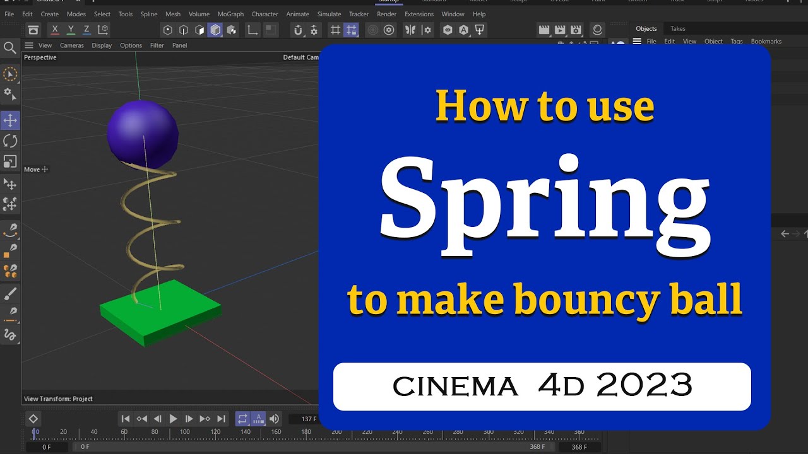Enable Axis mode L-shaped icon

(x=252, y=30)
